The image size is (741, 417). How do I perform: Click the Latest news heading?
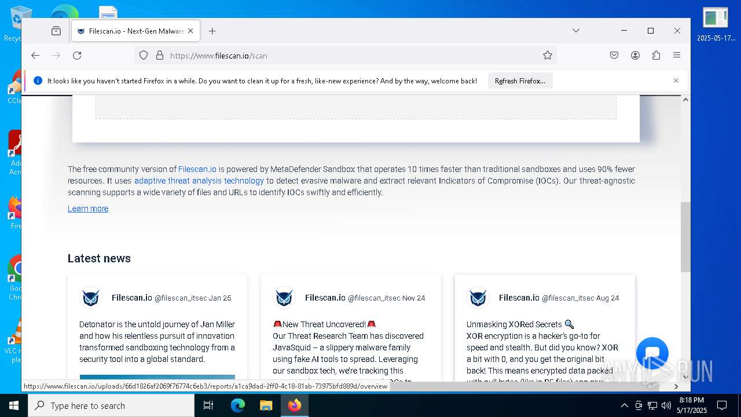[x=99, y=258]
